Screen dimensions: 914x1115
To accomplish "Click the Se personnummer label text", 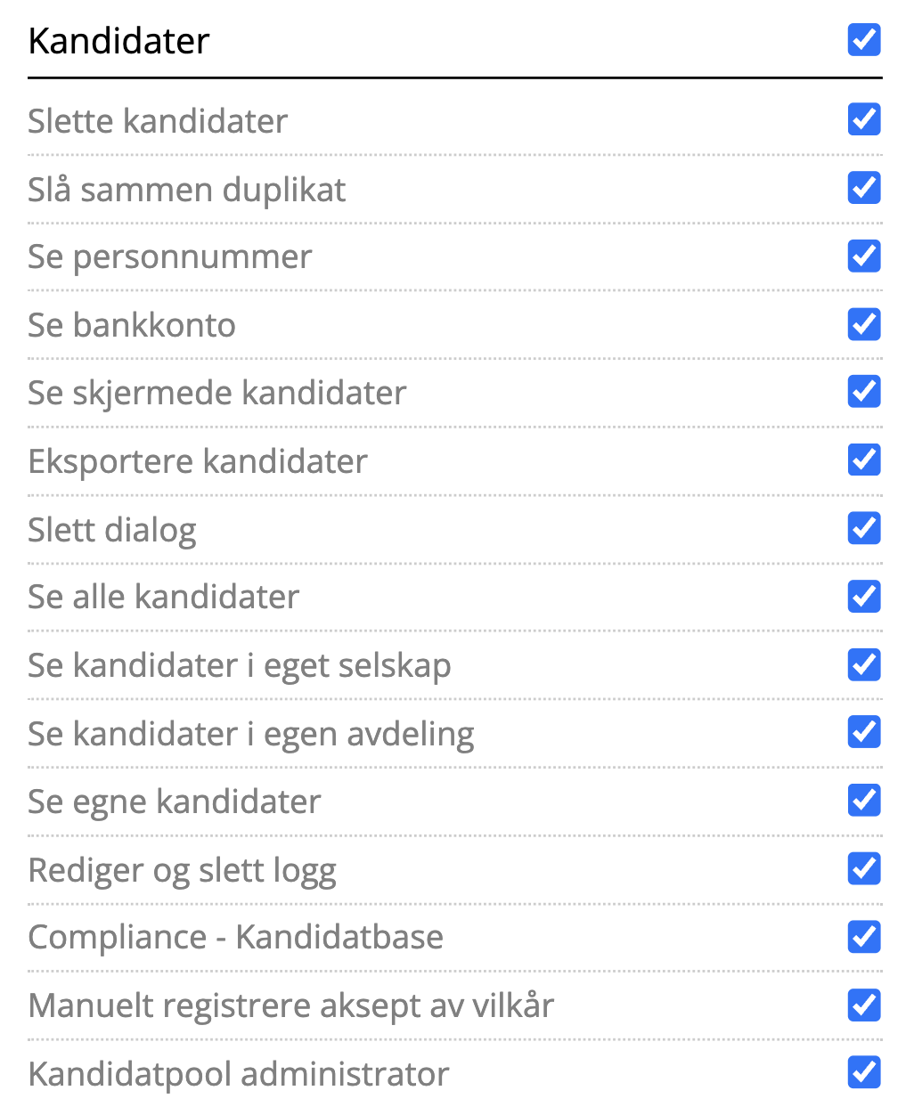I will [x=169, y=257].
